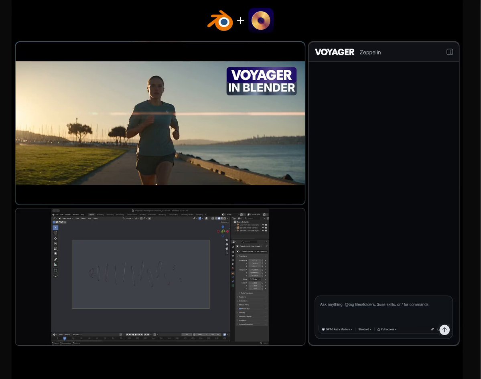
Task: Click the blue Z axis of navigation gizmo
Action: click(223, 227)
